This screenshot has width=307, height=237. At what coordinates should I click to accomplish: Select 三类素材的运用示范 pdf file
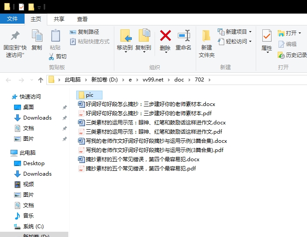coord(150,132)
